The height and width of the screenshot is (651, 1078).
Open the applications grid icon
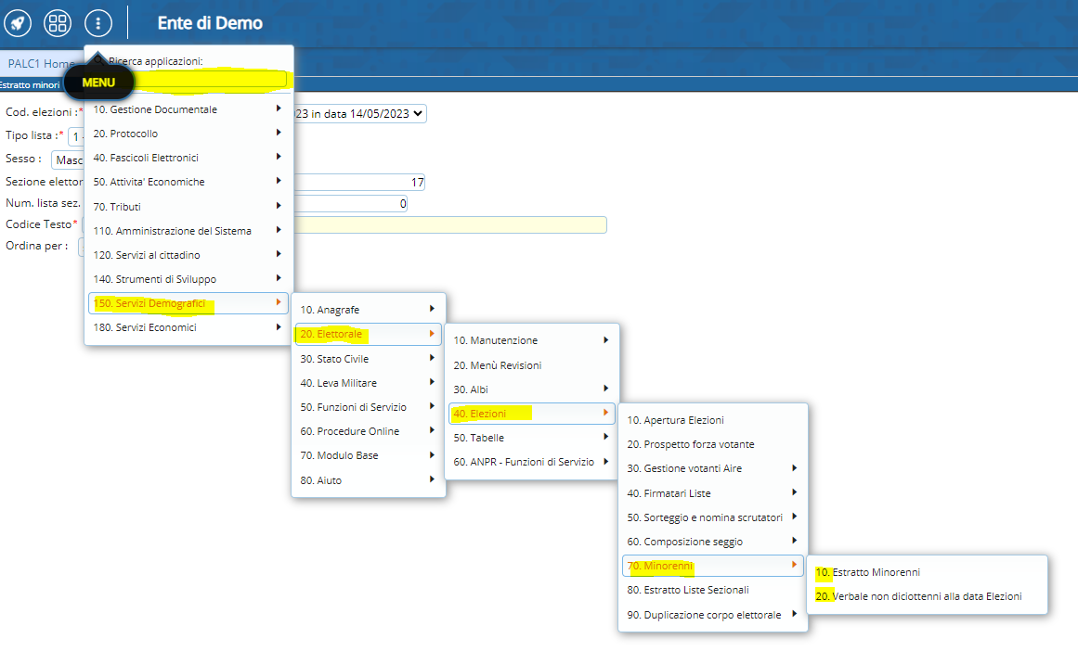pos(58,23)
